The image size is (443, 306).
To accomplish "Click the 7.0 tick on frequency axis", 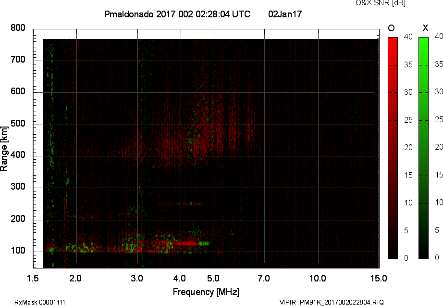I will tap(264, 278).
